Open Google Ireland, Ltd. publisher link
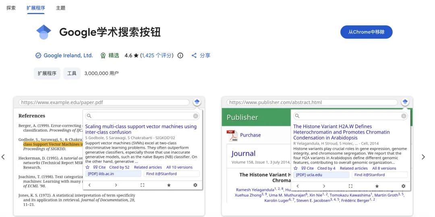 [68, 55]
